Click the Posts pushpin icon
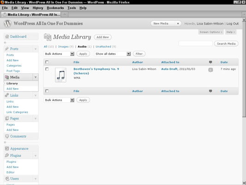Viewport: 246px width, 185px height. 7,49
